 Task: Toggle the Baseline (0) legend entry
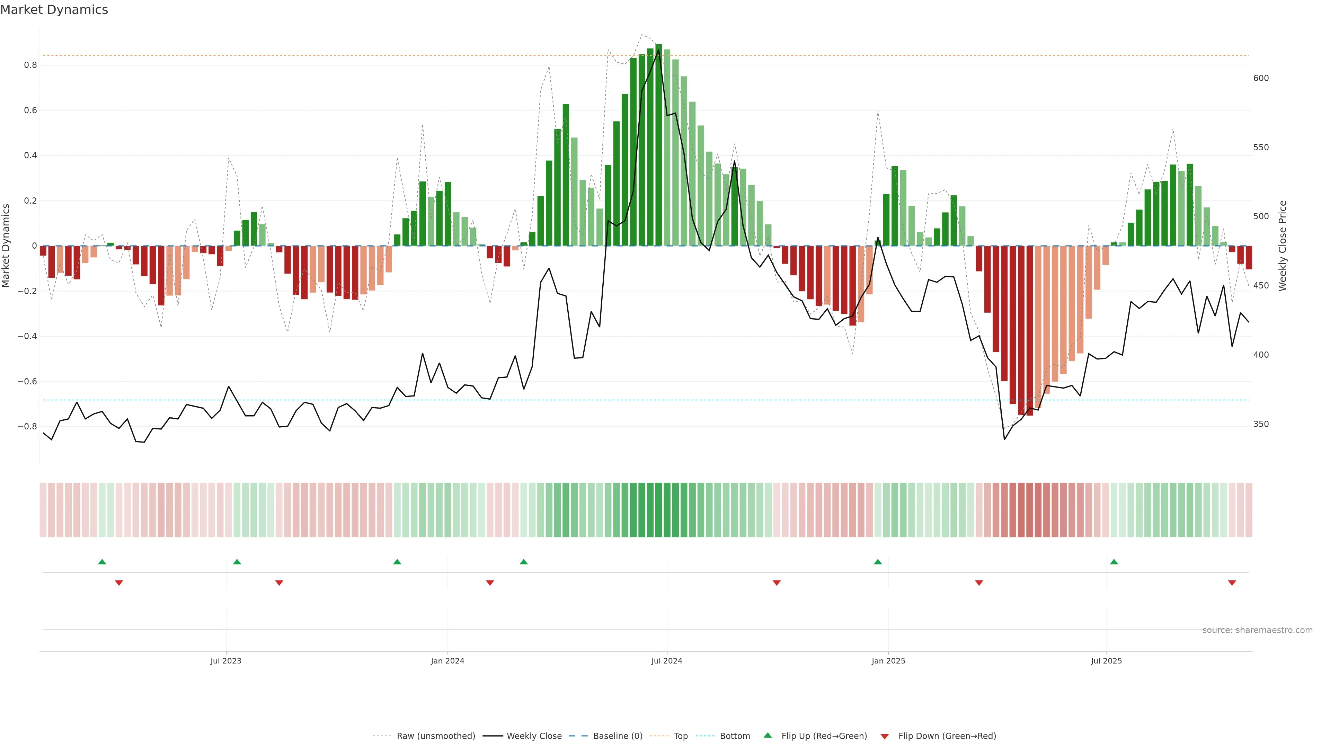(618, 736)
